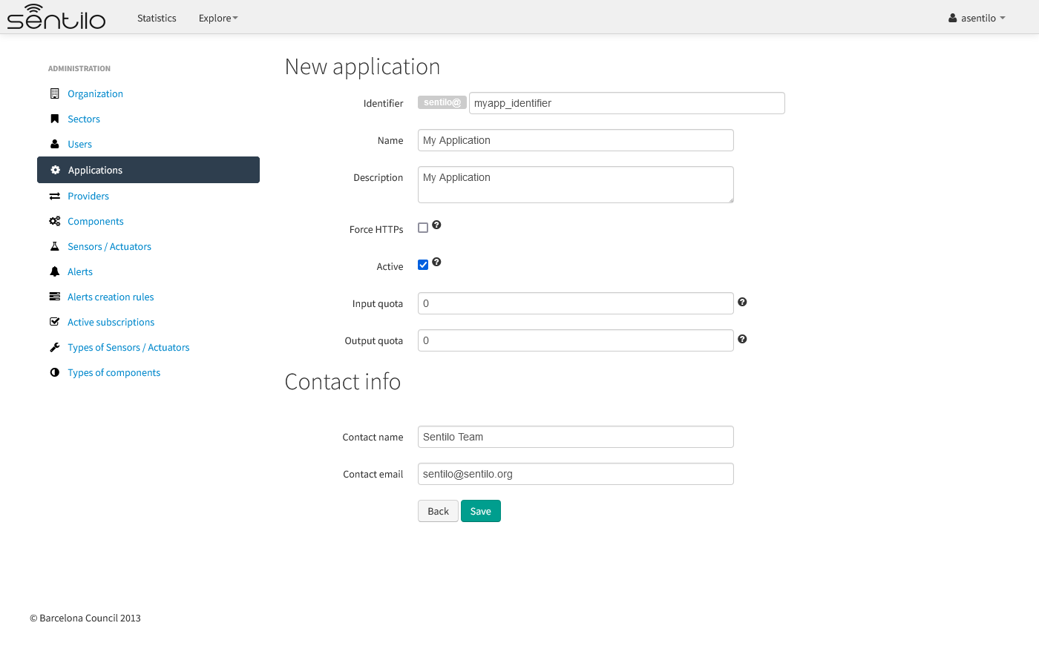Click into the Name text field
Image resolution: width=1039 pixels, height=660 pixels.
(576, 140)
